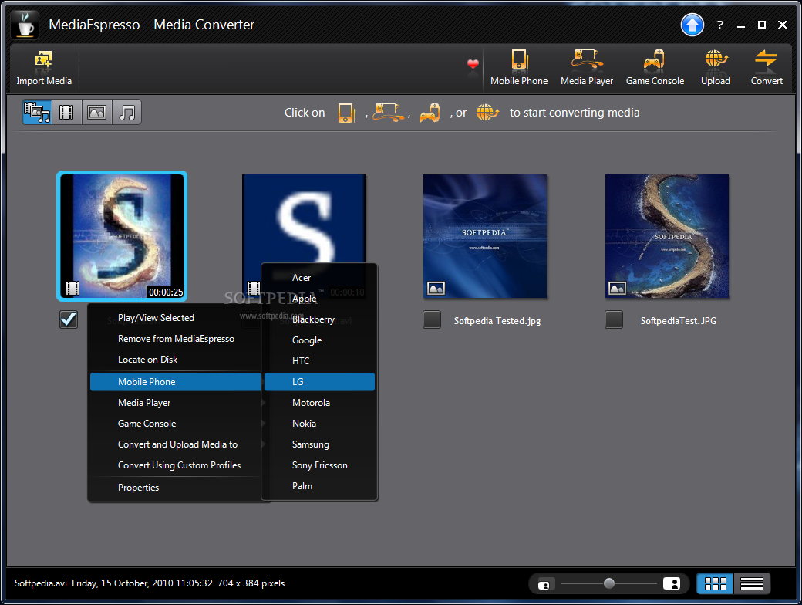Uncheck the selected Softpedia.avi checkbox
Screen dimensions: 802x605
(69, 319)
